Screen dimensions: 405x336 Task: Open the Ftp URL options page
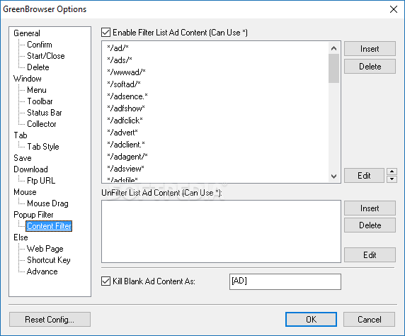point(41,181)
